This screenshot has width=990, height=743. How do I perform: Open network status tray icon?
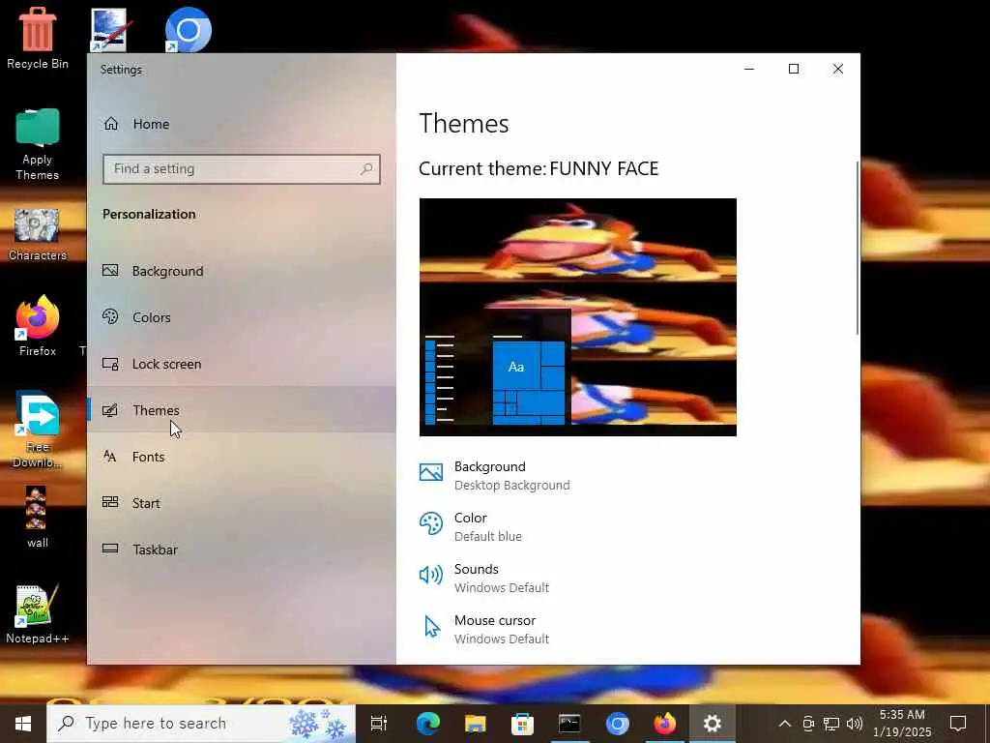click(x=830, y=724)
